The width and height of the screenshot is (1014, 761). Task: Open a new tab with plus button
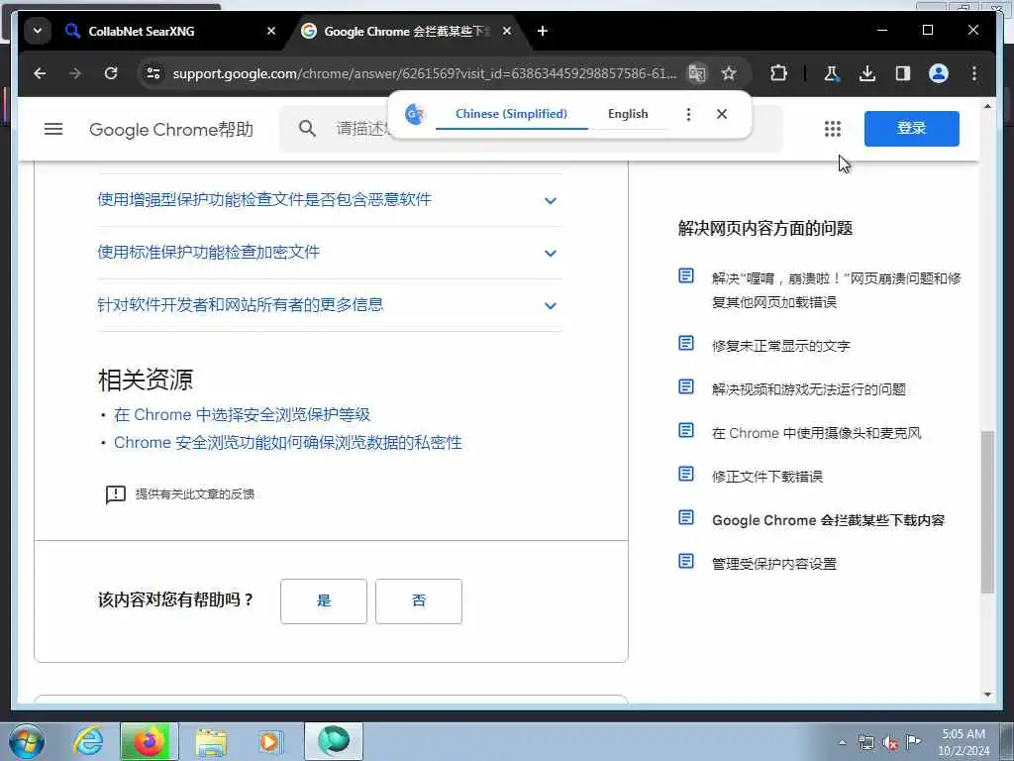coord(543,31)
